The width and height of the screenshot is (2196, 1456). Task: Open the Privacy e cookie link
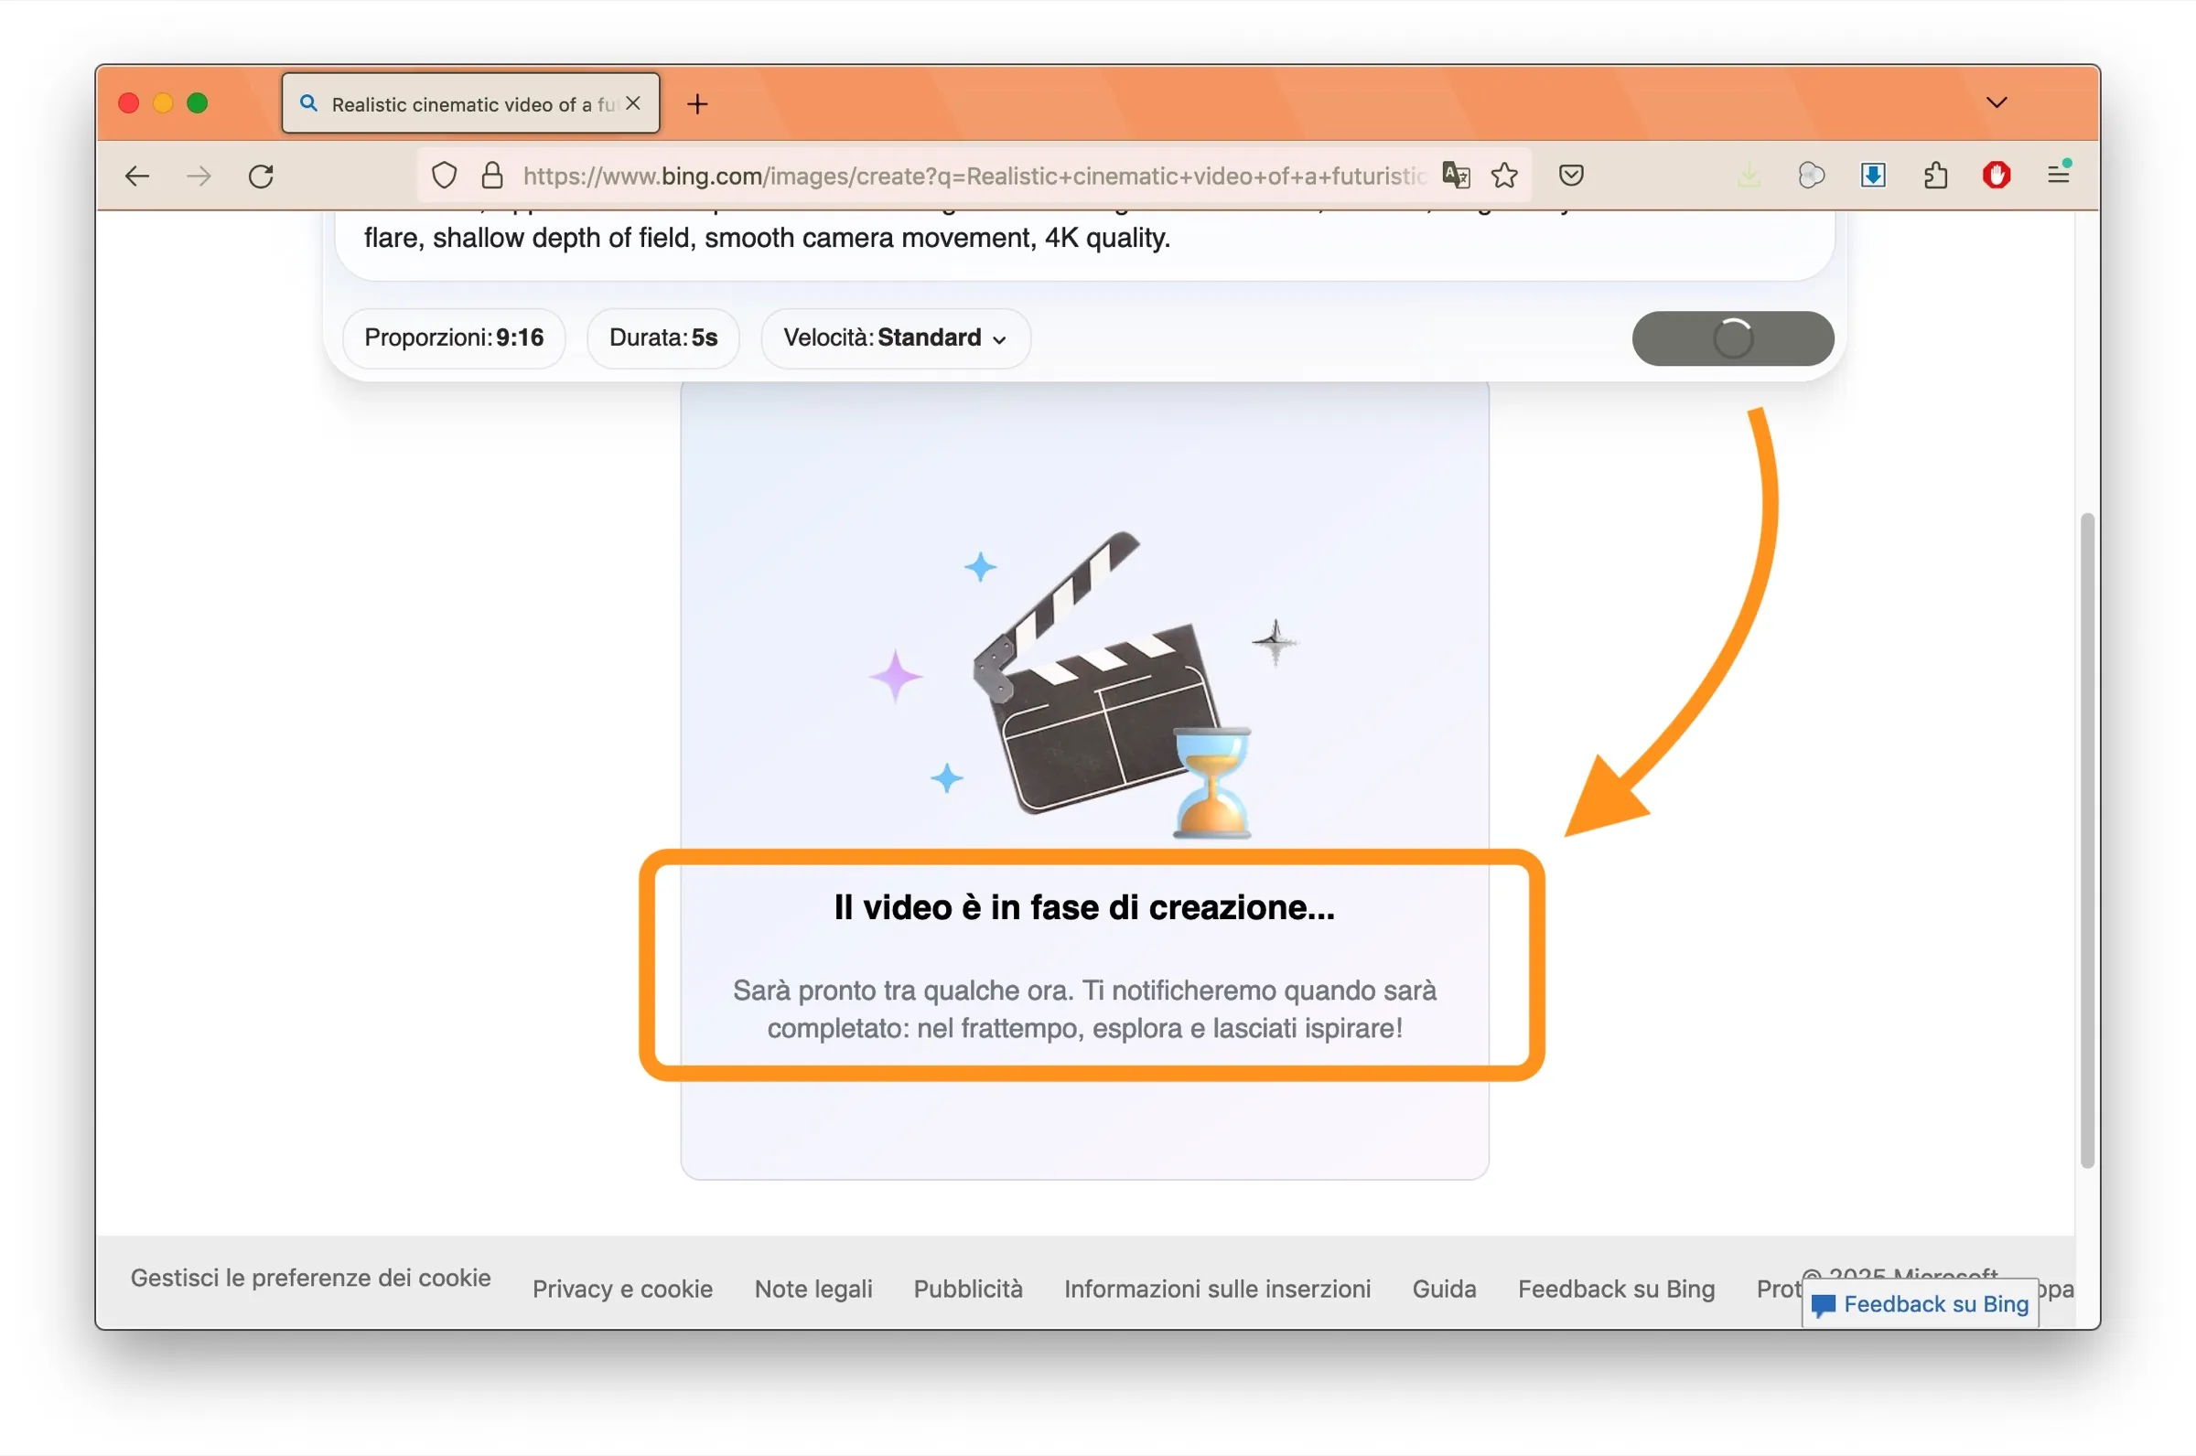622,1289
